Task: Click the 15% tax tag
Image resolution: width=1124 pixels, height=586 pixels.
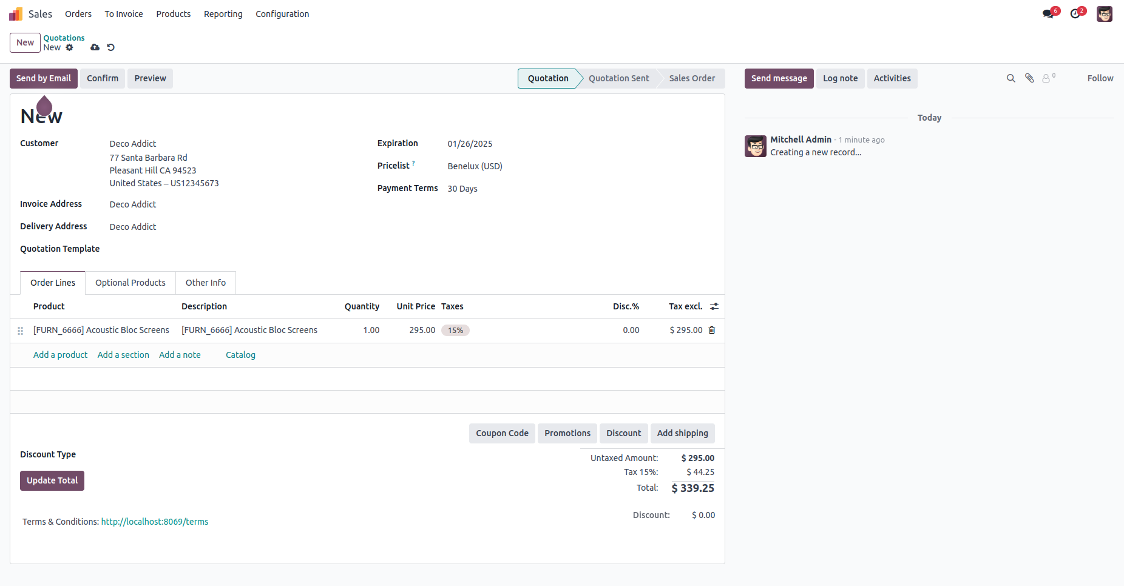Action: tap(455, 331)
